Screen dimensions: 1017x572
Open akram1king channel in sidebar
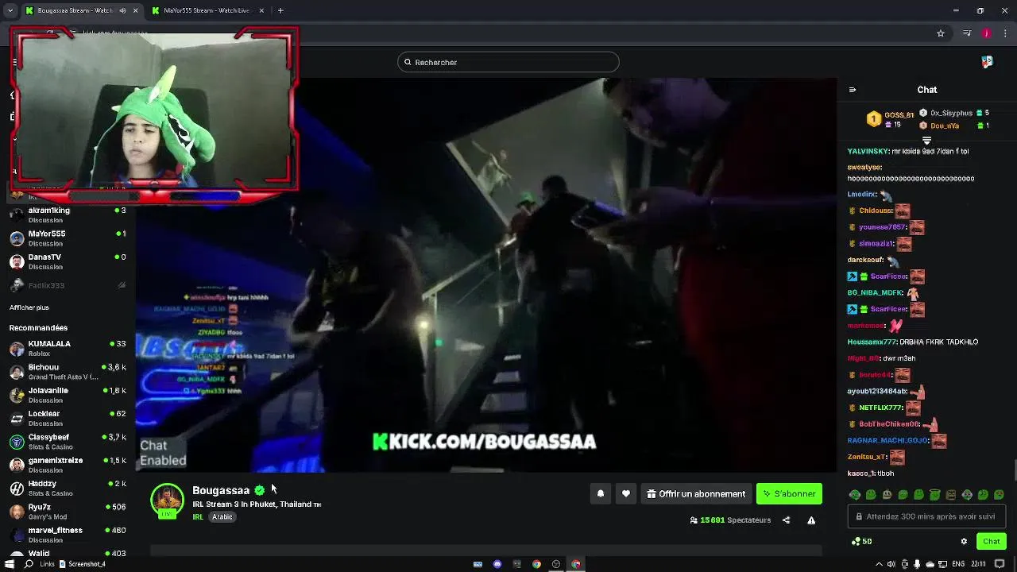68,214
